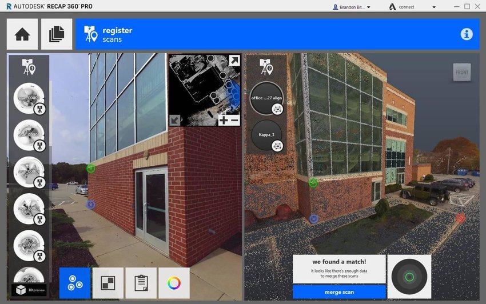Go to the Home screen

tap(22, 34)
